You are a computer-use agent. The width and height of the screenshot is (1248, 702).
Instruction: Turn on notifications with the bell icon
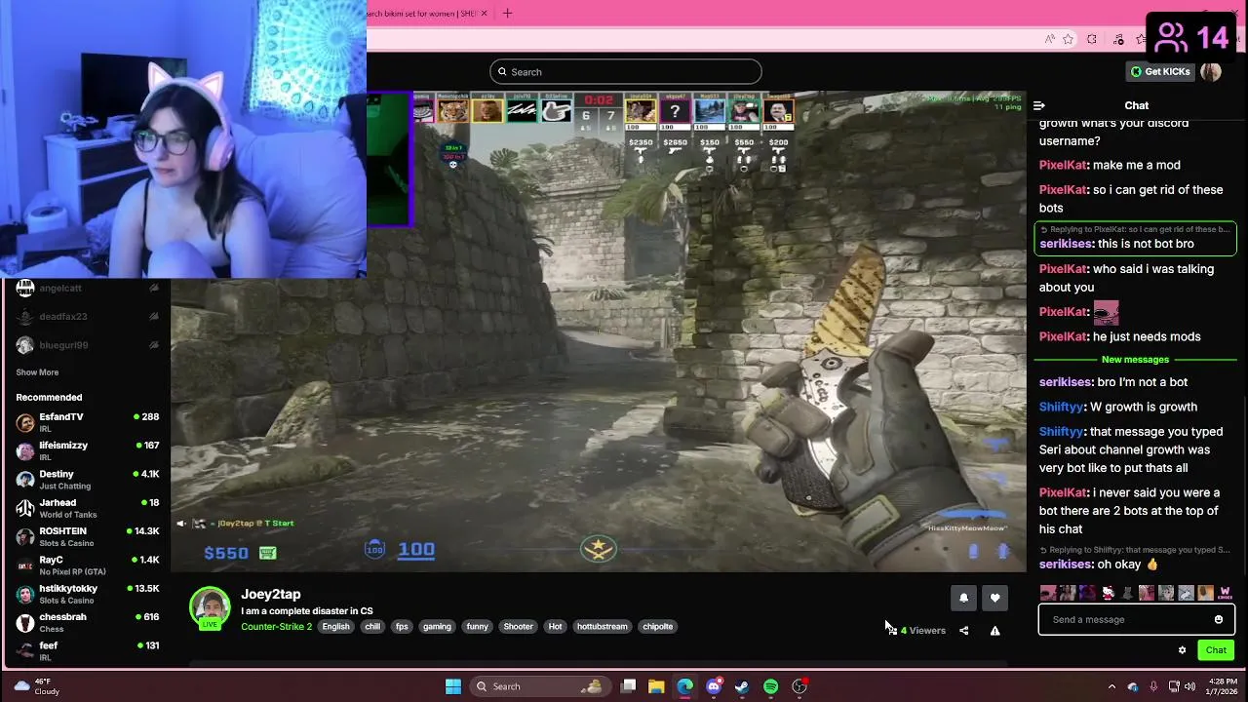point(963,598)
